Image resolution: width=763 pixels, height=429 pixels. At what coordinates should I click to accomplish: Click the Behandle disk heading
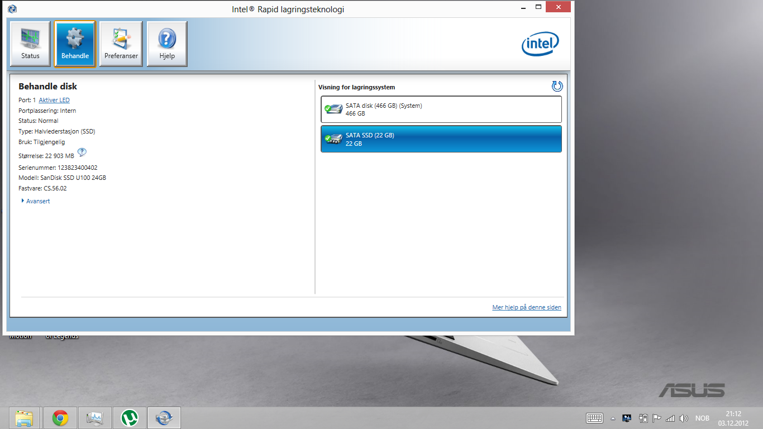[48, 87]
